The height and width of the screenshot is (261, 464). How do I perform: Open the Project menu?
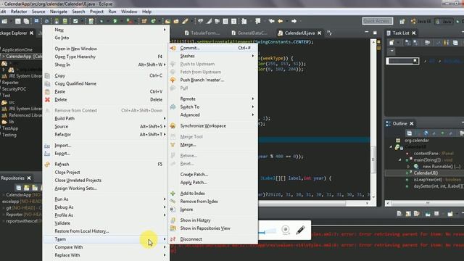tap(96, 12)
